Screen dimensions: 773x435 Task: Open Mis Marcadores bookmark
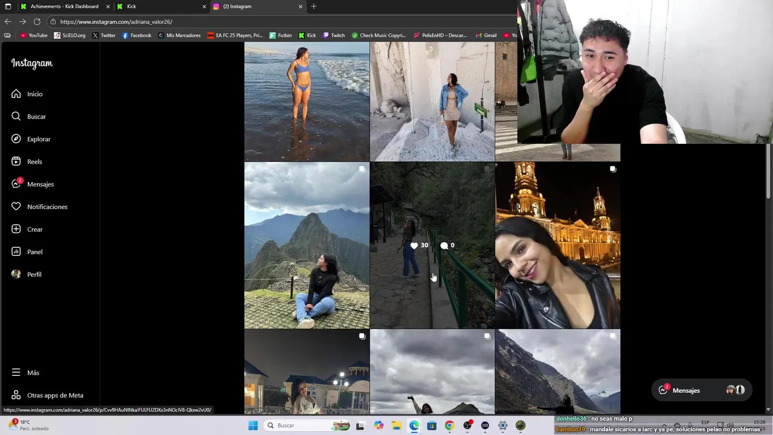(x=179, y=36)
